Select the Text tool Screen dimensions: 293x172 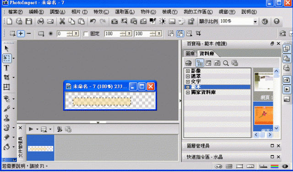coord(6,68)
